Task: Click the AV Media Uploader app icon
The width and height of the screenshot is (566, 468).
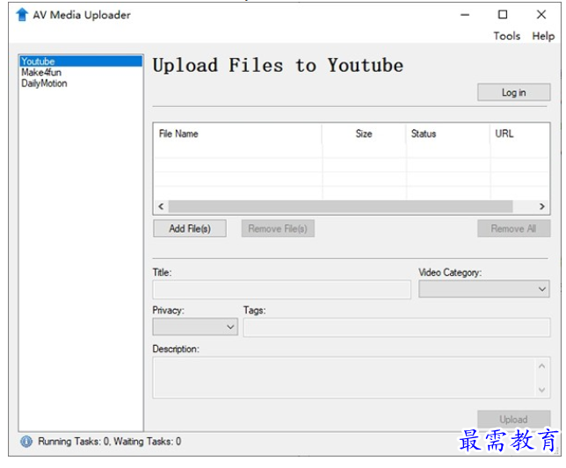Action: click(x=22, y=15)
